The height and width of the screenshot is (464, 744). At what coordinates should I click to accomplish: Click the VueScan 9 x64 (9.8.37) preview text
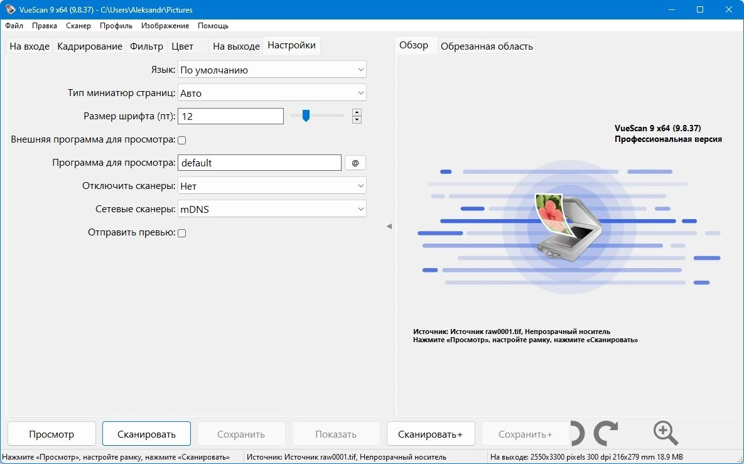(657, 128)
